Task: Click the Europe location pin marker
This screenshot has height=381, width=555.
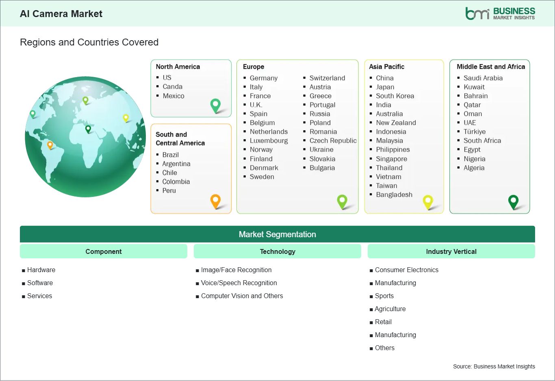Action: 343,201
